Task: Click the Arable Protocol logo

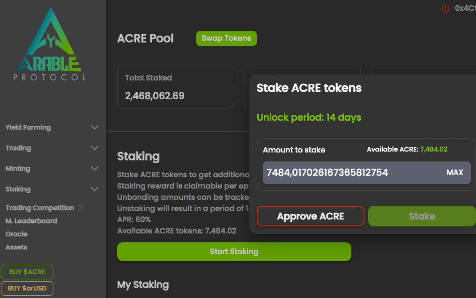Action: pyautogui.click(x=50, y=44)
